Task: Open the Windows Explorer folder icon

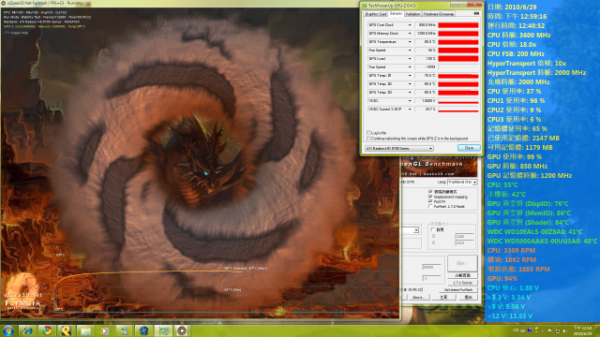Action: [85, 330]
